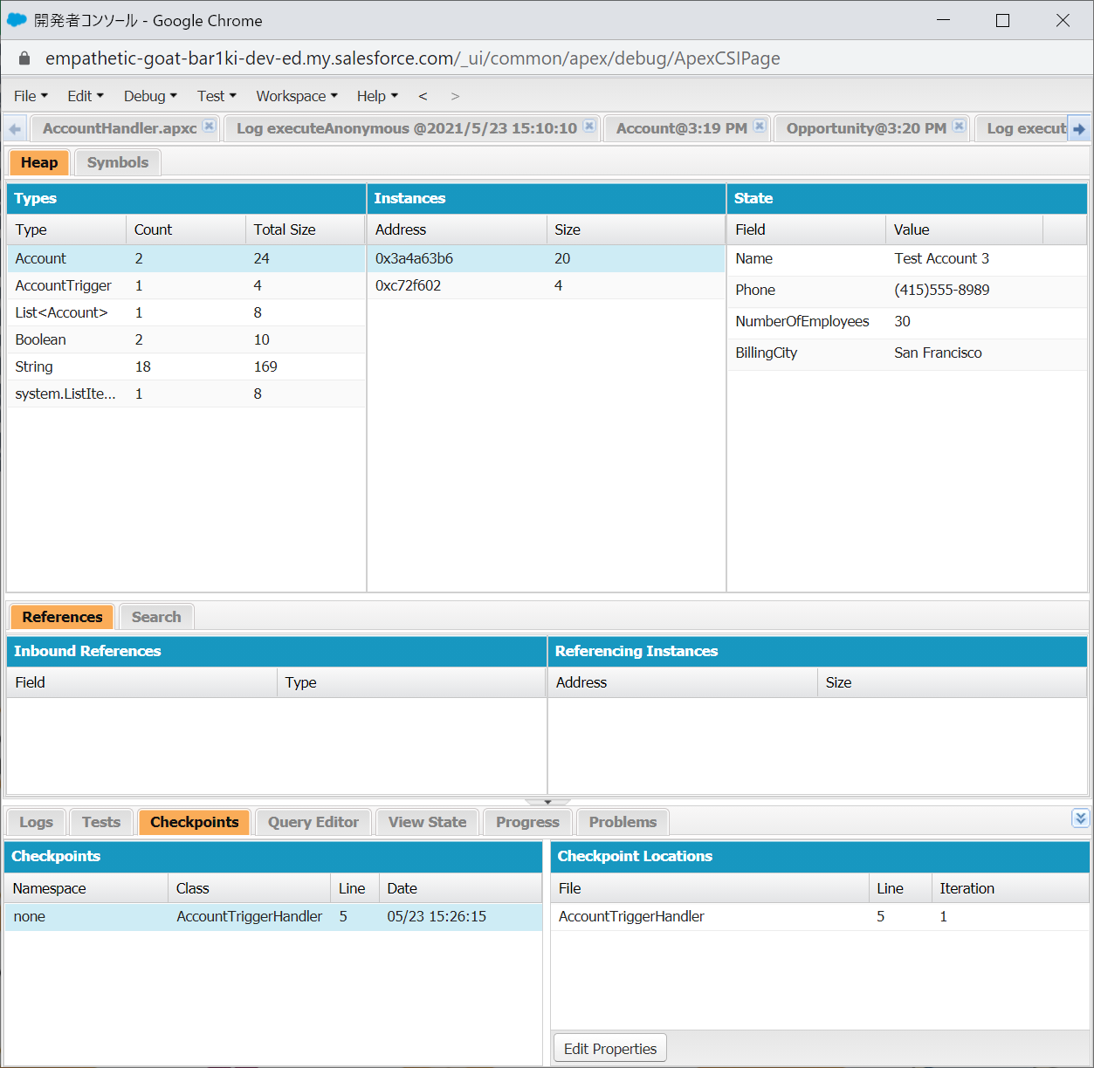This screenshot has width=1094, height=1068.
Task: Click the Salesforce cloud window icon
Action: [x=17, y=20]
